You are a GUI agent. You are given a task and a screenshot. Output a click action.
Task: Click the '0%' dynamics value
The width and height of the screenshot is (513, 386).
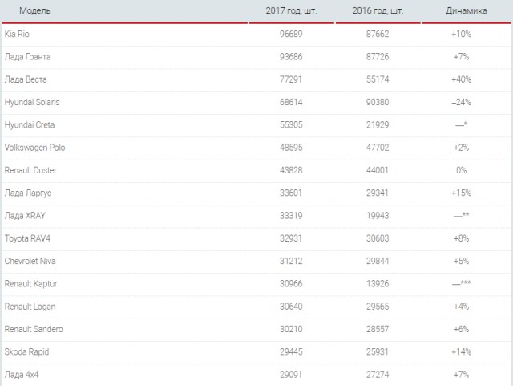pyautogui.click(x=462, y=170)
